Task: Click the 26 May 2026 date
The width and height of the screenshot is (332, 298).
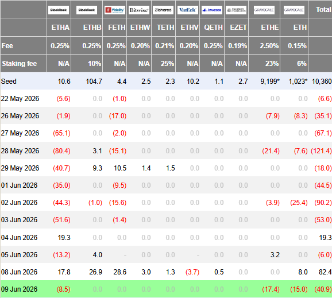Action: pyautogui.click(x=20, y=116)
